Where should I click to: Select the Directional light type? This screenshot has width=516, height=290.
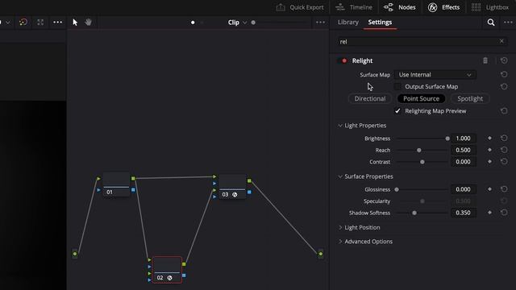370,98
